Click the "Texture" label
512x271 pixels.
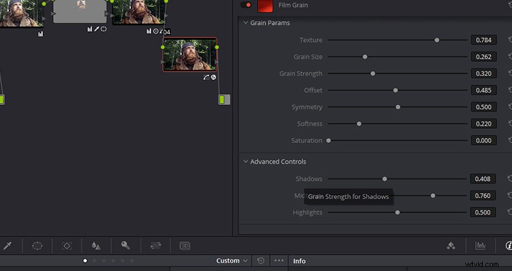(x=311, y=40)
